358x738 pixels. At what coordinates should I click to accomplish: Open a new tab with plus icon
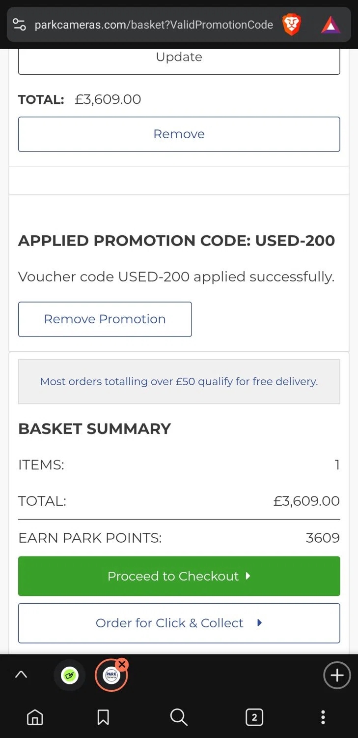pos(337,676)
